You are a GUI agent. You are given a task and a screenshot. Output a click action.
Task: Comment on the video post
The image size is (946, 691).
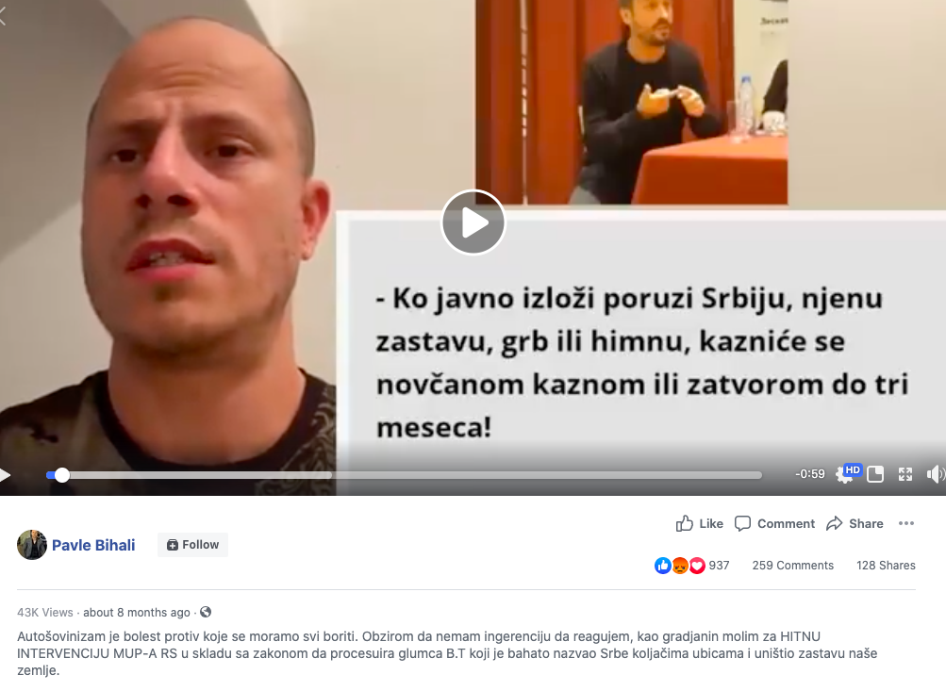click(774, 523)
